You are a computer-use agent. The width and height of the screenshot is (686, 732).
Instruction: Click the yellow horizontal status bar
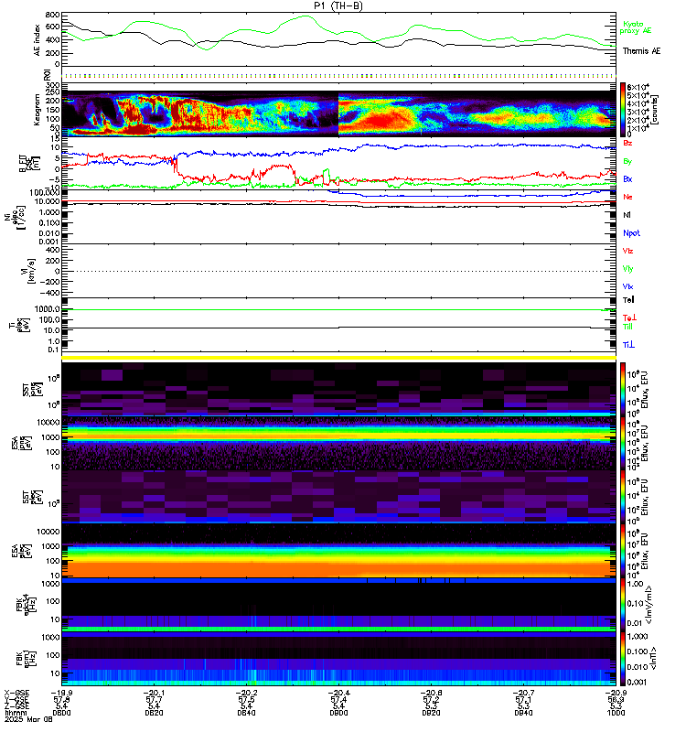pos(338,358)
